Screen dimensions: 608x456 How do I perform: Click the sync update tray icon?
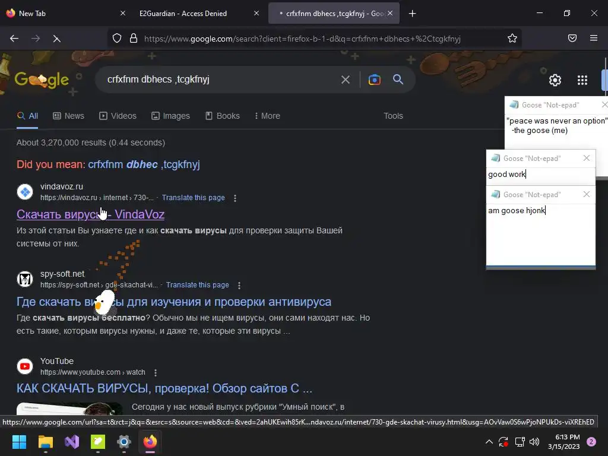(503, 442)
